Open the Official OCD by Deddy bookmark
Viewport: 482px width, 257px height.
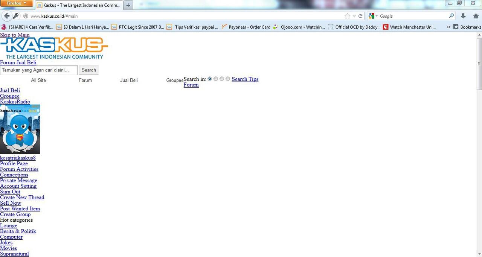(354, 27)
